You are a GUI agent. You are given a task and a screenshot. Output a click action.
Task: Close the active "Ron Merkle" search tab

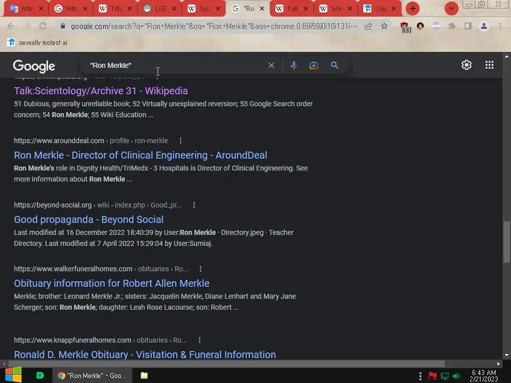pos(261,9)
